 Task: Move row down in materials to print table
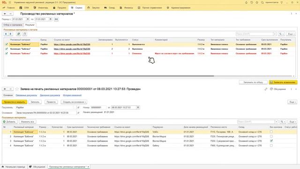[x=10, y=34]
